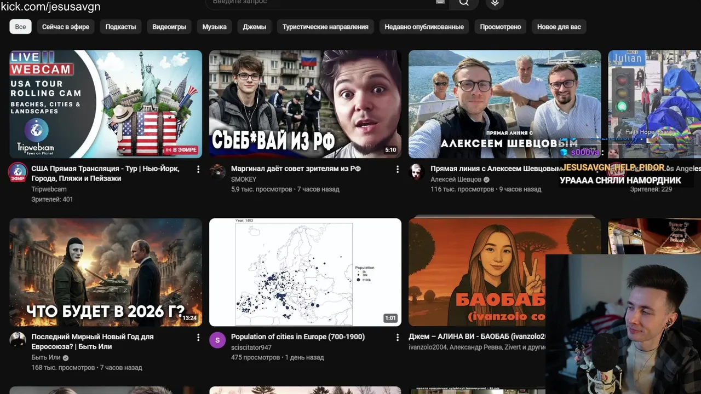Image resolution: width=701 pixels, height=394 pixels.
Task: Go to the SMOKEY channel name
Action: point(244,179)
